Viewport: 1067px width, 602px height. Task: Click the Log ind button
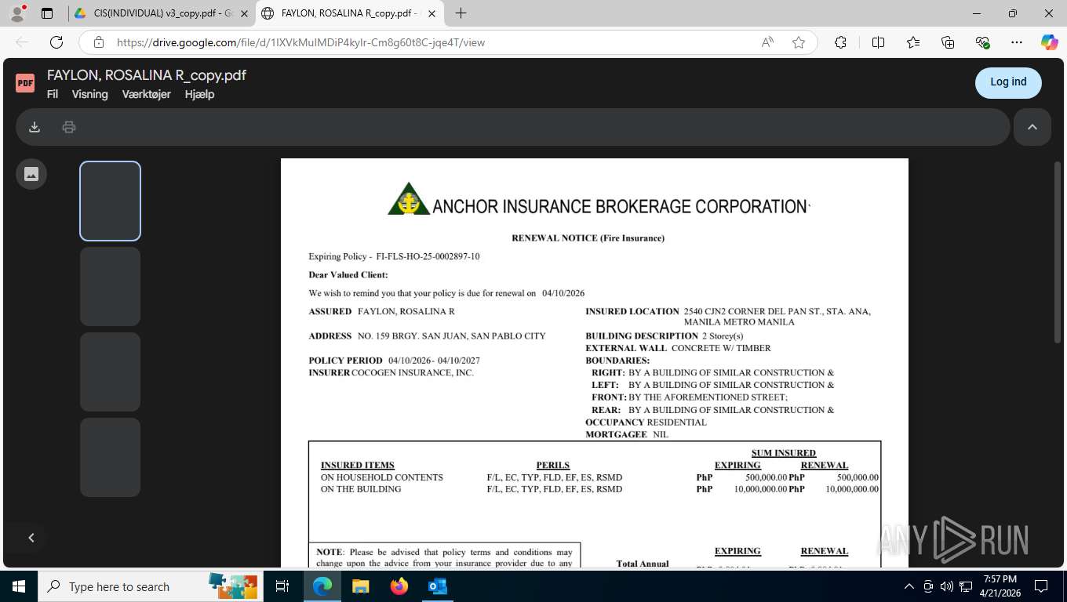[1008, 82]
